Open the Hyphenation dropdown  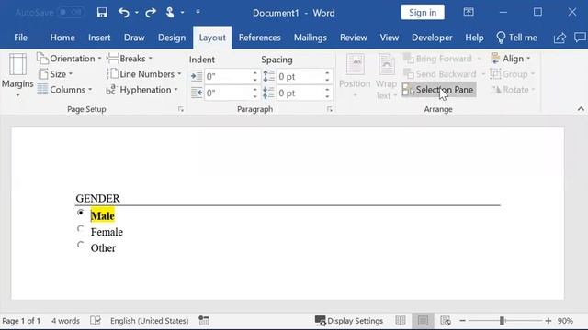[x=141, y=90]
